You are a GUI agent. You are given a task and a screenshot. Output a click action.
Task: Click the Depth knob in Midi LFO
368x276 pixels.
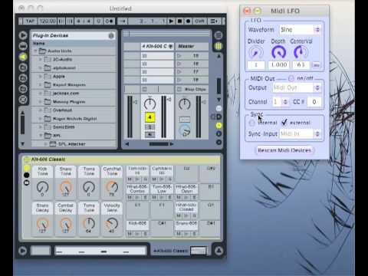[x=278, y=52]
